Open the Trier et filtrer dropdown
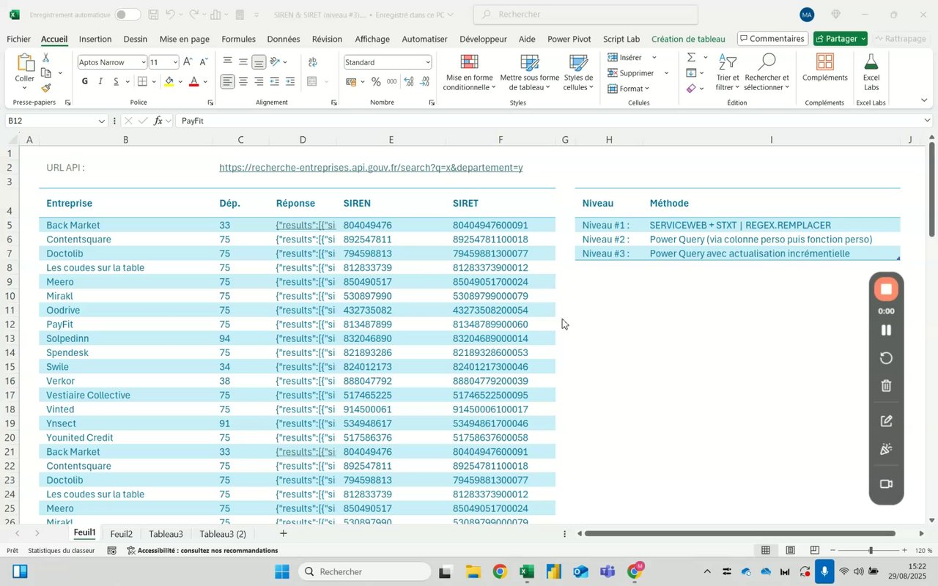Viewport: 938px width, 586px height. click(728, 72)
